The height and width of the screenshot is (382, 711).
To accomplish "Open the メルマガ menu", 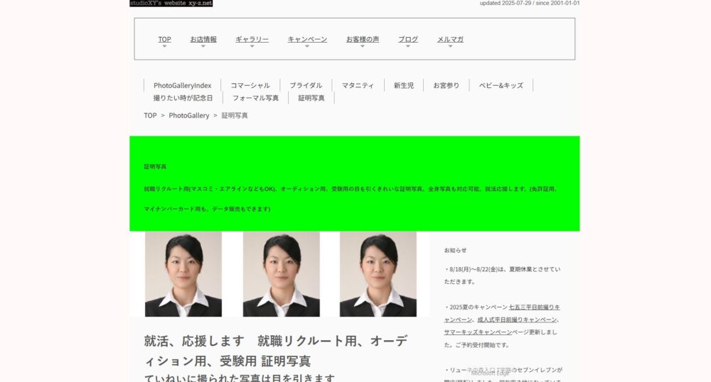I will (450, 40).
